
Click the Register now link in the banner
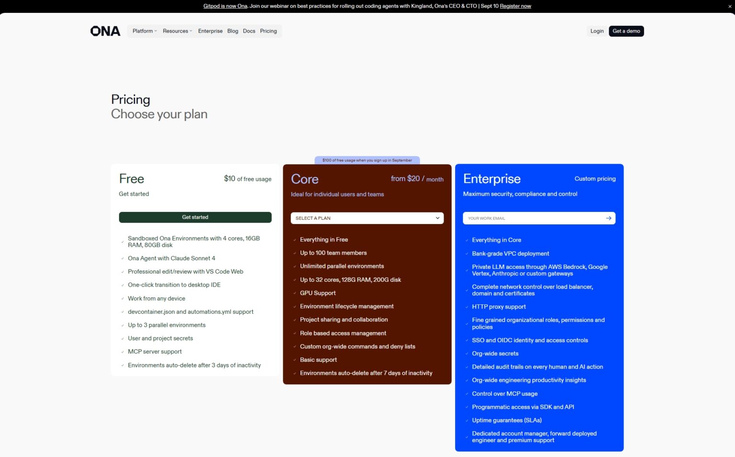tap(515, 6)
